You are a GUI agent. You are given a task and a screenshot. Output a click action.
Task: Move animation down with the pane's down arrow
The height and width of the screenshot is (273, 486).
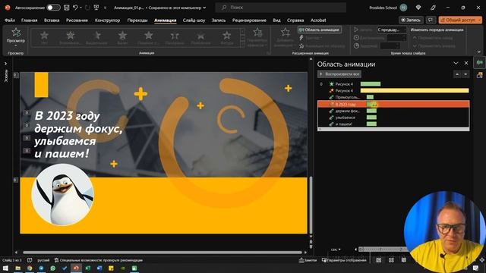tap(465, 74)
